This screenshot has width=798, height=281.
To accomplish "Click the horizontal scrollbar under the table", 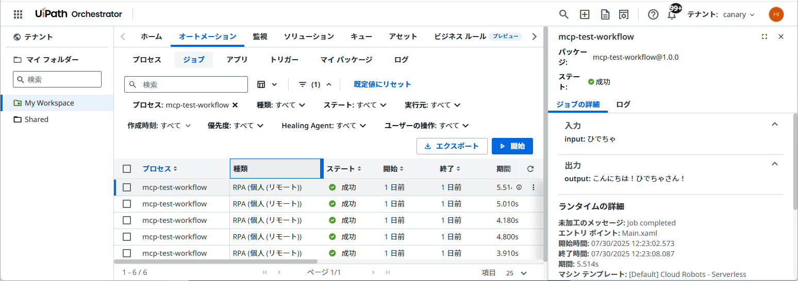I will pyautogui.click(x=215, y=261).
